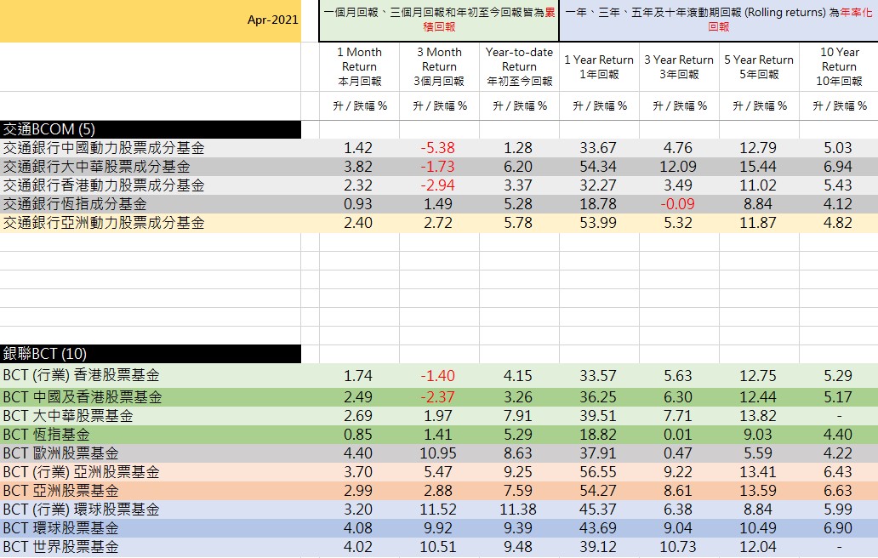The image size is (878, 558).
Task: Click the red -1.40 three-month value
Action: click(x=438, y=376)
